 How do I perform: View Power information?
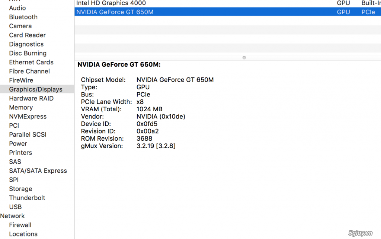point(18,144)
